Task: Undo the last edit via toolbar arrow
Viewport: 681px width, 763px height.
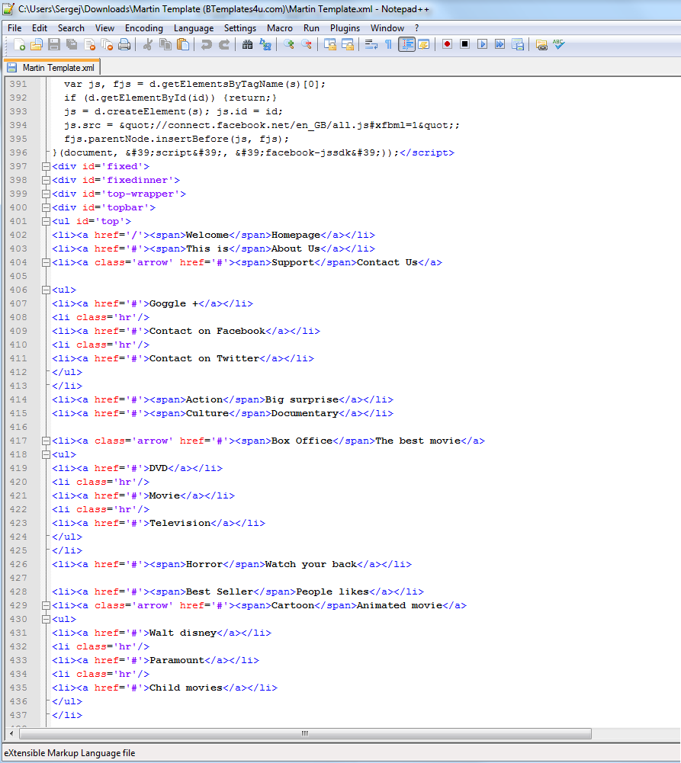Action: click(x=207, y=45)
